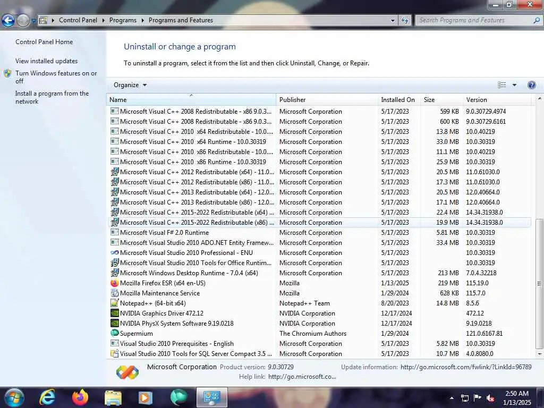The height and width of the screenshot is (408, 544).
Task: Click the Mozilla Firefox ESR program icon
Action: [115, 283]
